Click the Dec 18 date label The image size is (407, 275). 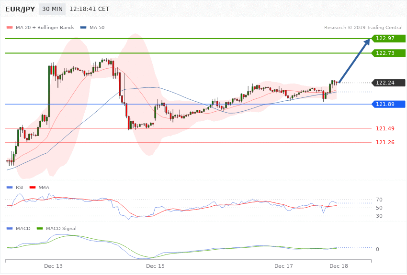click(339, 266)
